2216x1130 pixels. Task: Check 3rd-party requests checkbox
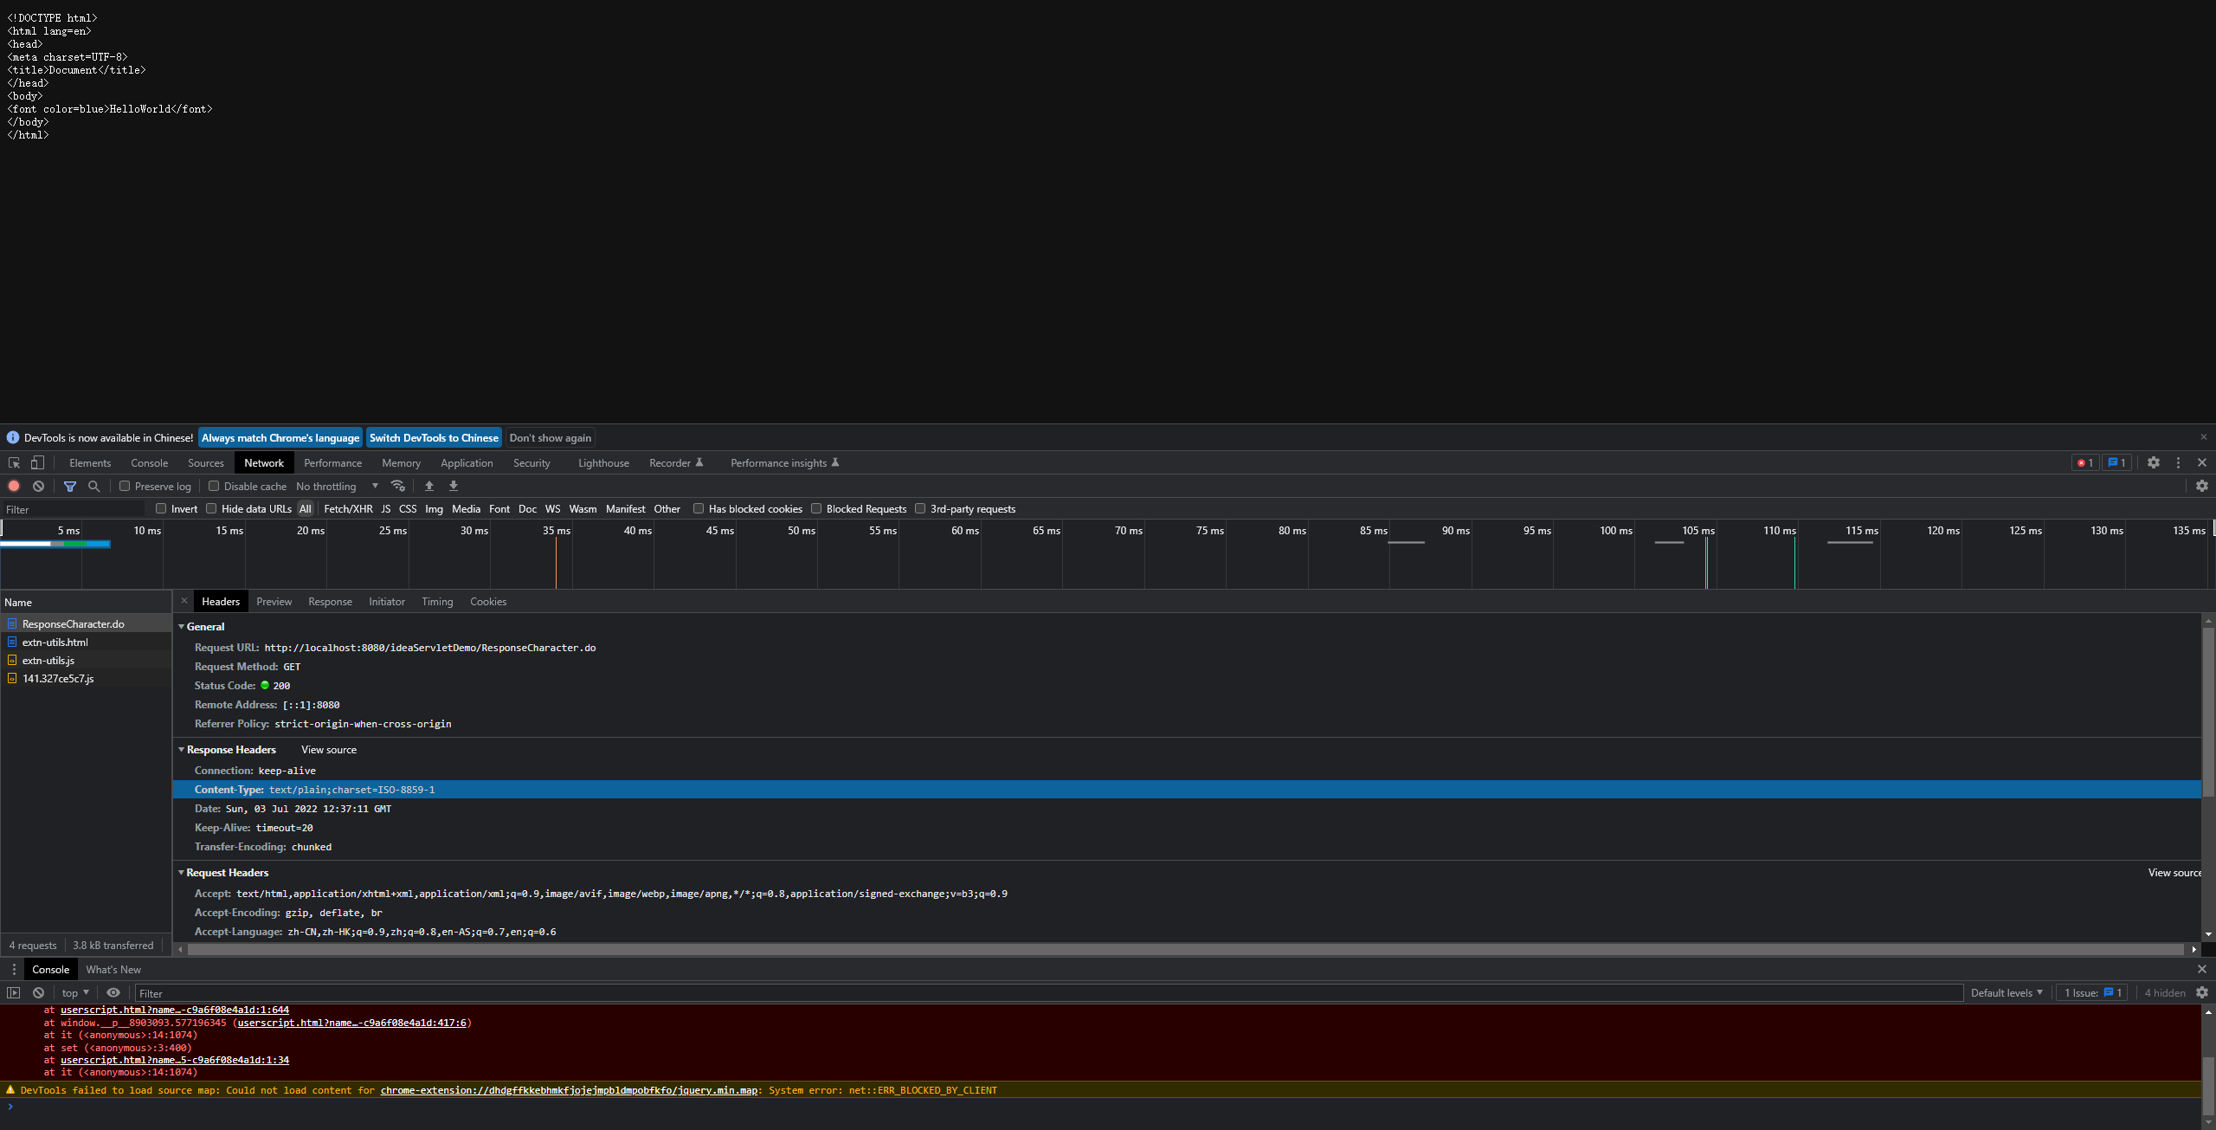click(x=920, y=509)
